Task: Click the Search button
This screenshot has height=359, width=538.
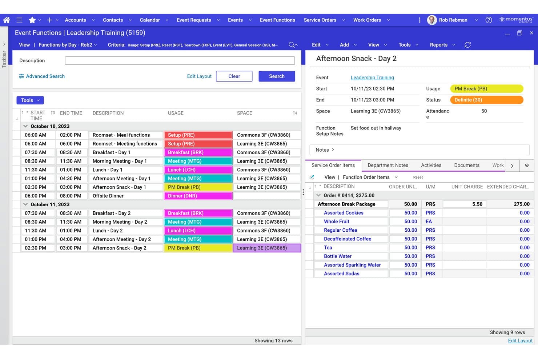Action: pos(277,76)
